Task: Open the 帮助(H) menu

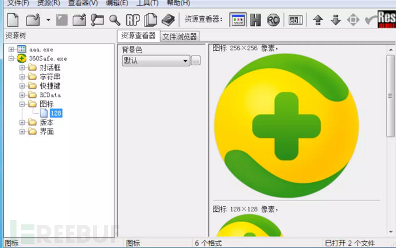Action: click(178, 3)
